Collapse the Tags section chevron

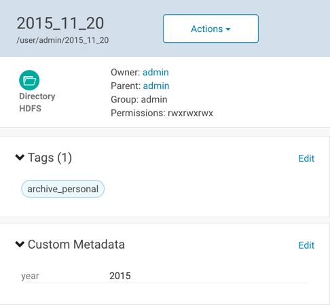click(20, 157)
